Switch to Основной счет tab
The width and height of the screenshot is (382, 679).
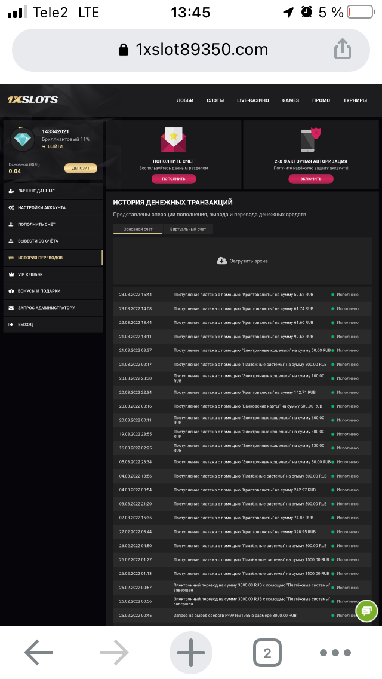click(x=137, y=229)
